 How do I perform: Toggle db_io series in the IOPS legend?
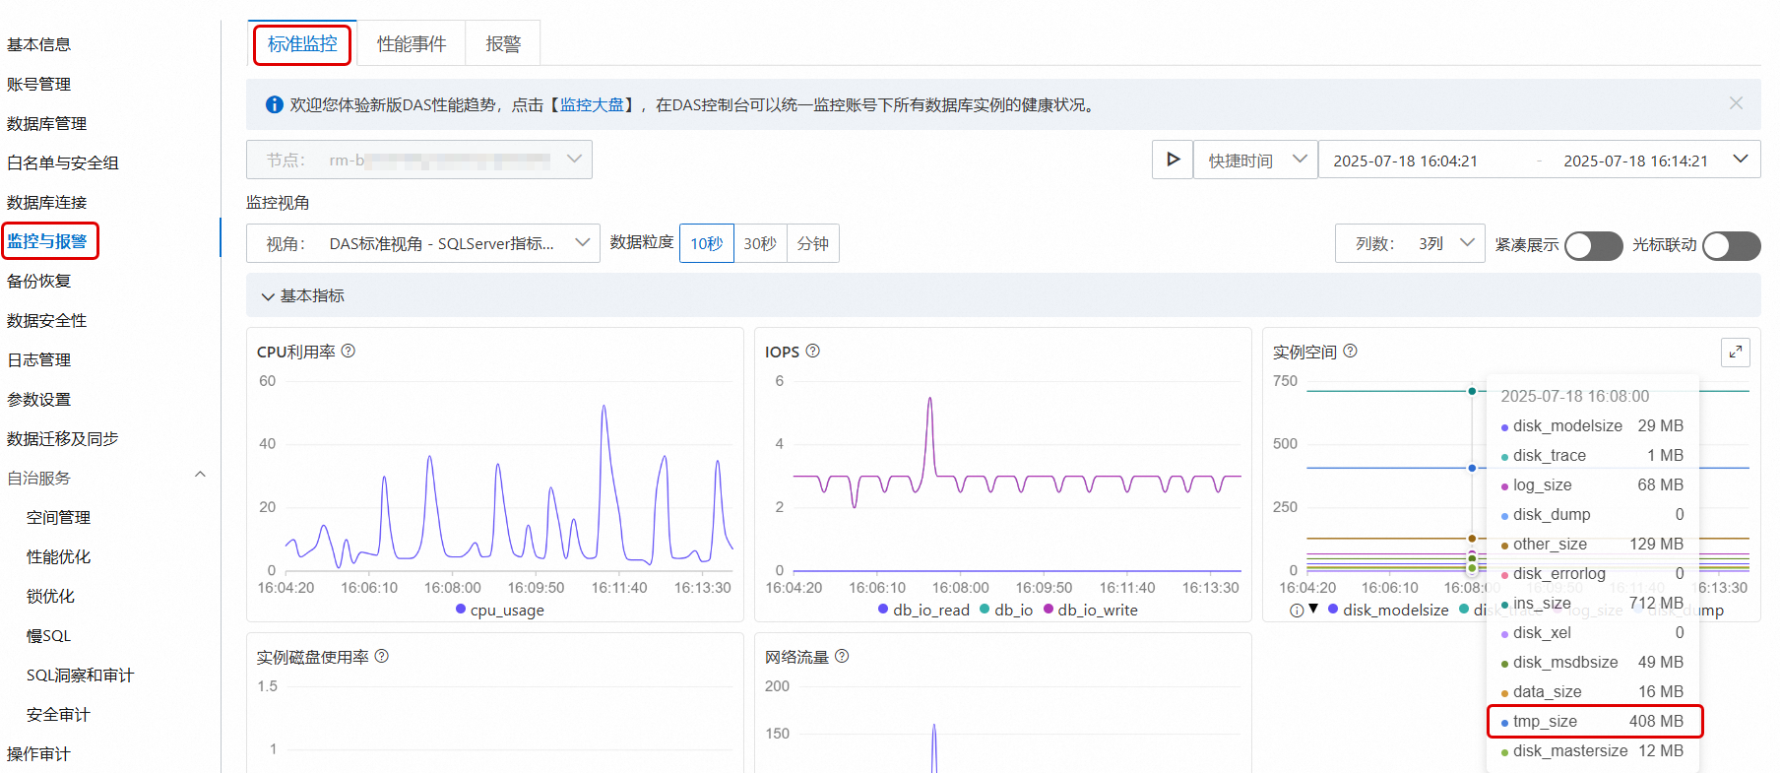(x=1006, y=610)
